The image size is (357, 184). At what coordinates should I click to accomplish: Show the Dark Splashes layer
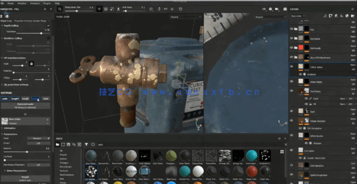pos(292,165)
